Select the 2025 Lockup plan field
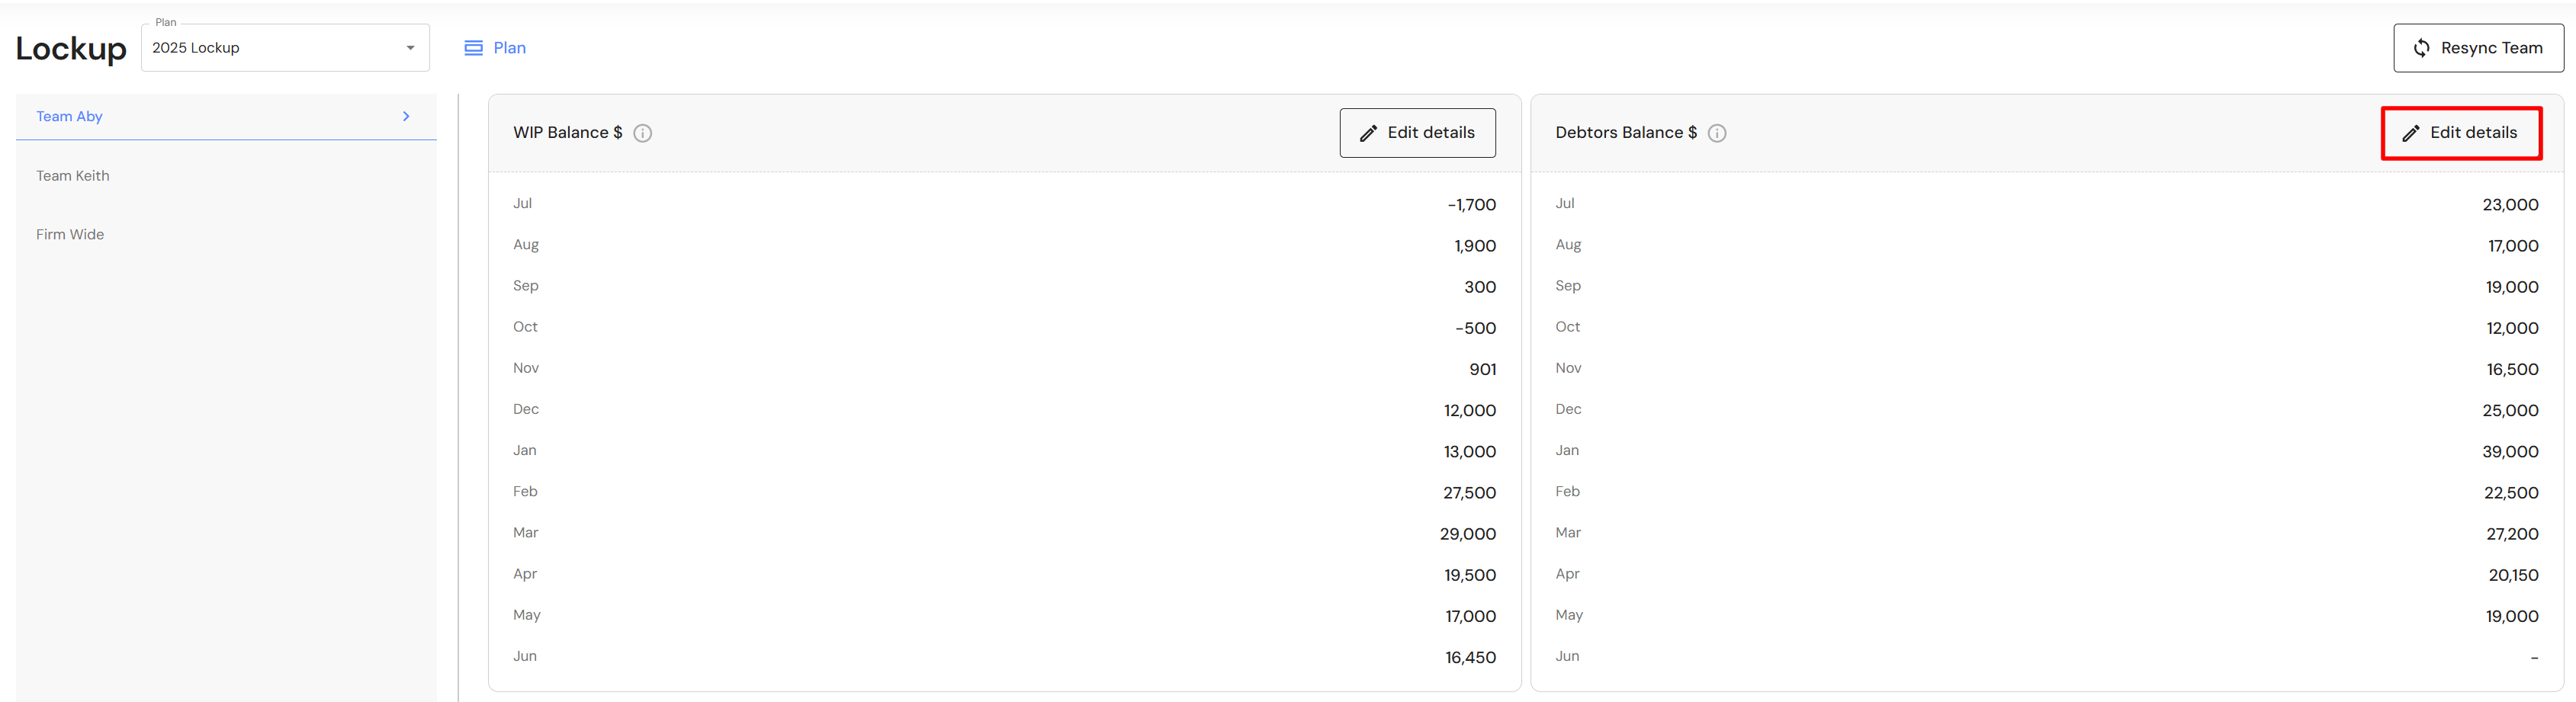2576x702 pixels. (x=270, y=48)
